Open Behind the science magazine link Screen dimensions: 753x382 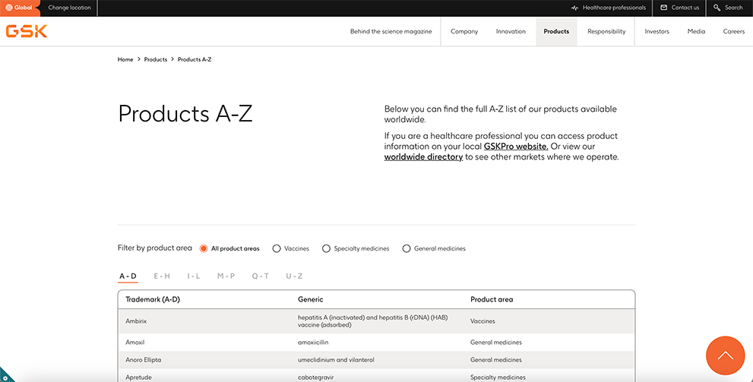coord(391,32)
